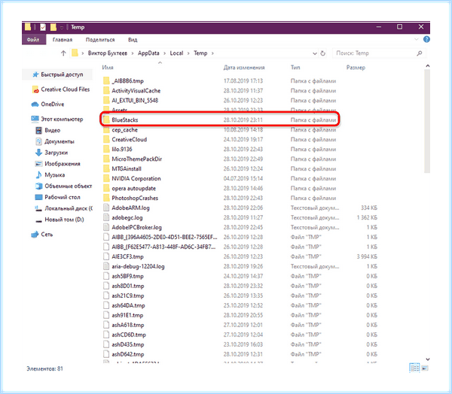Sort by the Имя column header

coord(108,68)
